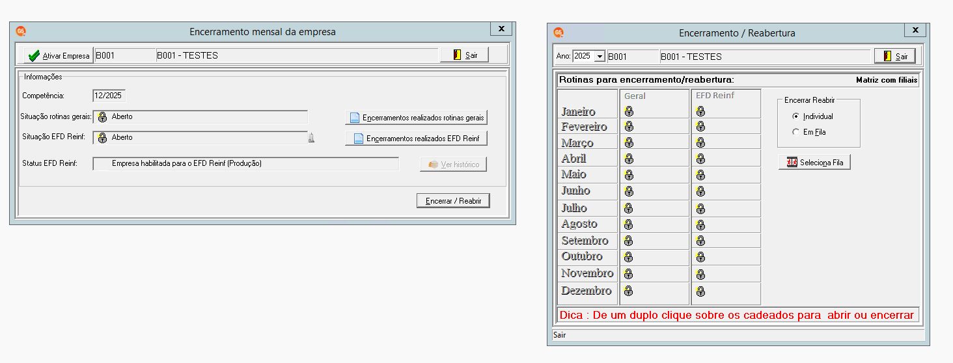
Task: Toggle Agosto padlock in EFD Reinf column
Action: [x=700, y=224]
